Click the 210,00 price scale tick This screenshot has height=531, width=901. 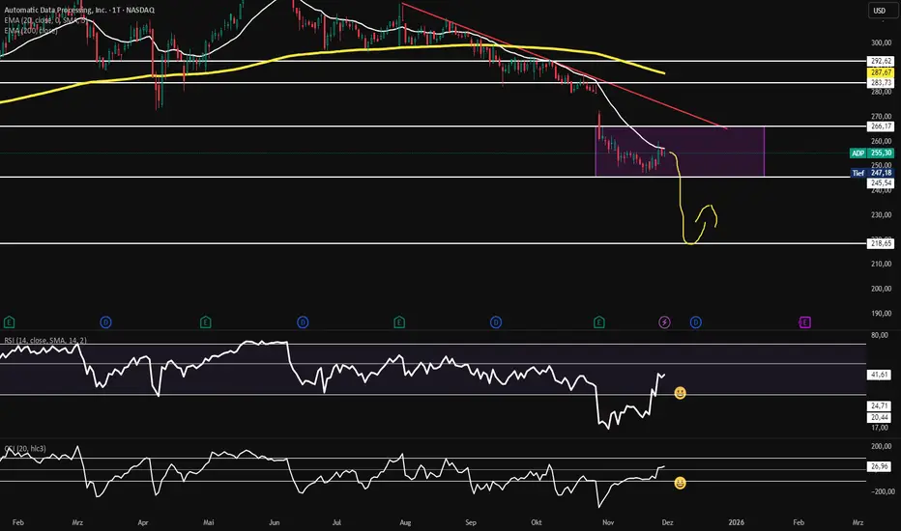click(881, 265)
